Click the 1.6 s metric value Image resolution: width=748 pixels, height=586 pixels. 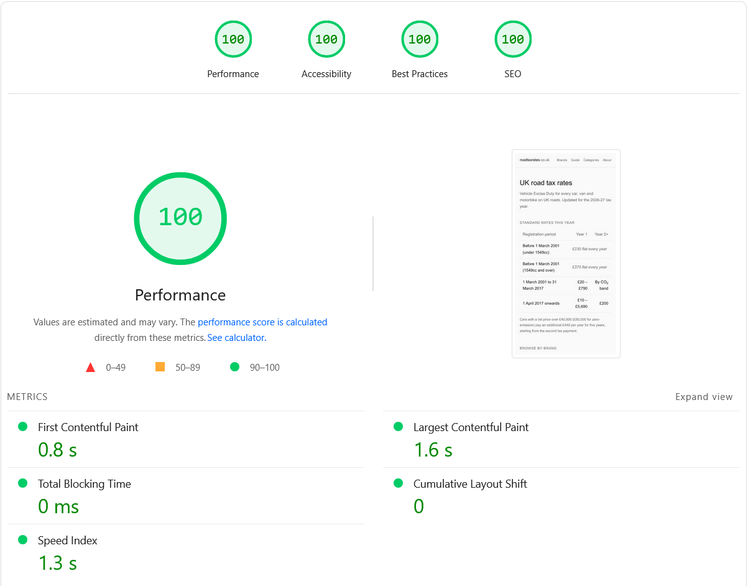[433, 450]
